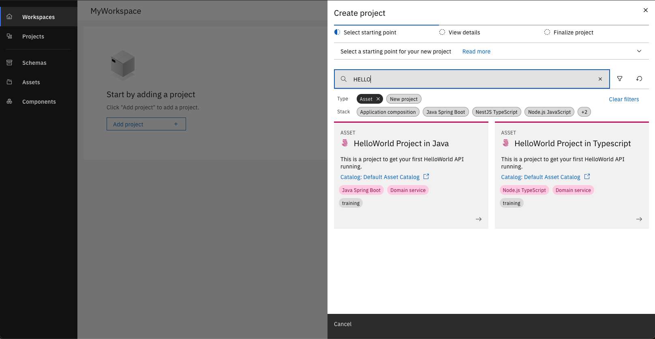Open Schemas in the sidebar
This screenshot has width=655, height=339.
coord(39,62)
